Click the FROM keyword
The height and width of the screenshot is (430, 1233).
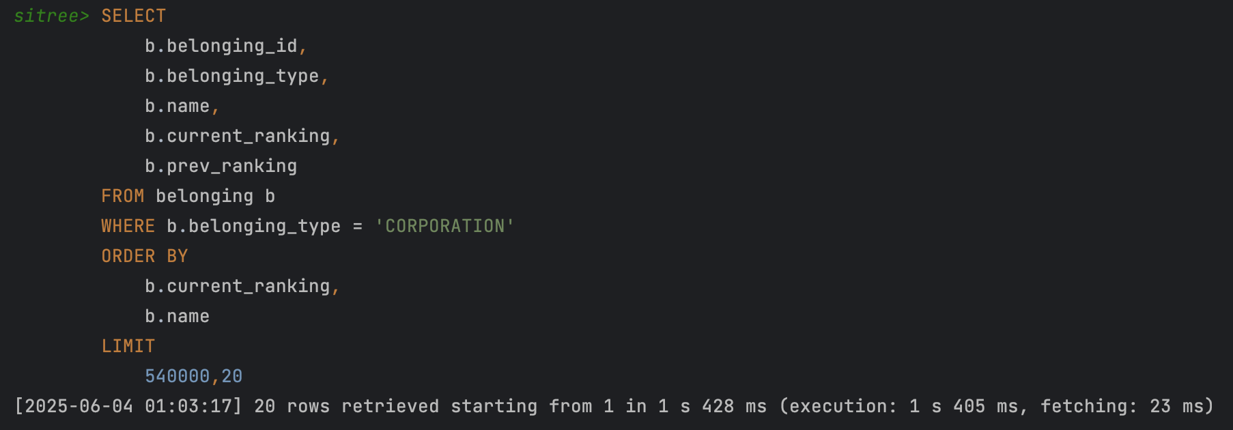tap(123, 196)
